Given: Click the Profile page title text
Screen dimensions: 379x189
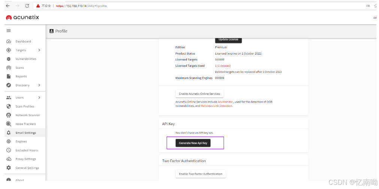Looking at the screenshot, I should click(61, 31).
